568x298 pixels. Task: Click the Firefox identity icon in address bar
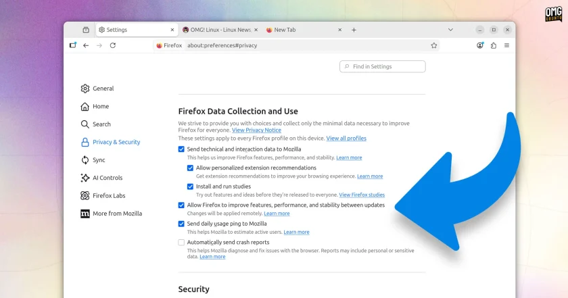[159, 46]
